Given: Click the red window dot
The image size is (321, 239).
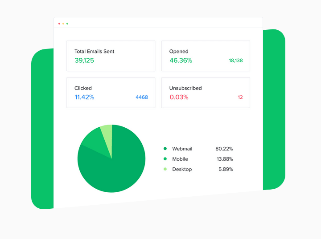Looking at the screenshot, I should pos(59,24).
